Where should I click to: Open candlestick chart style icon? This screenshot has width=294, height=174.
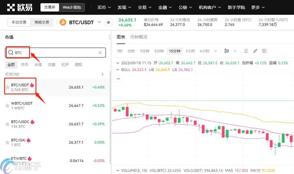(227, 51)
